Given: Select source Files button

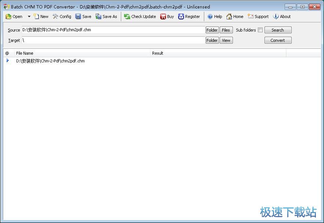Looking at the screenshot, I should (x=226, y=30).
